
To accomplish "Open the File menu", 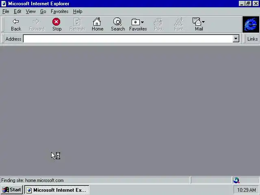I will click(x=6, y=11).
